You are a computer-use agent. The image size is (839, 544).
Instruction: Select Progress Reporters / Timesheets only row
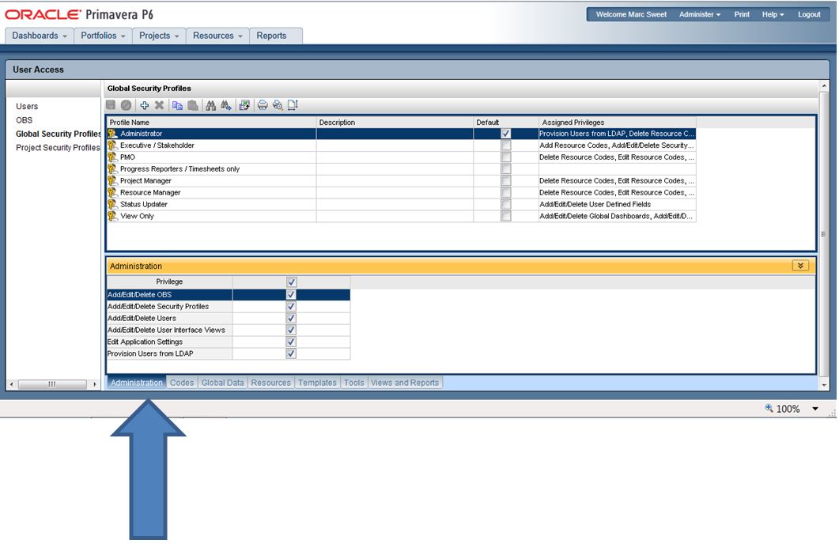[401, 169]
